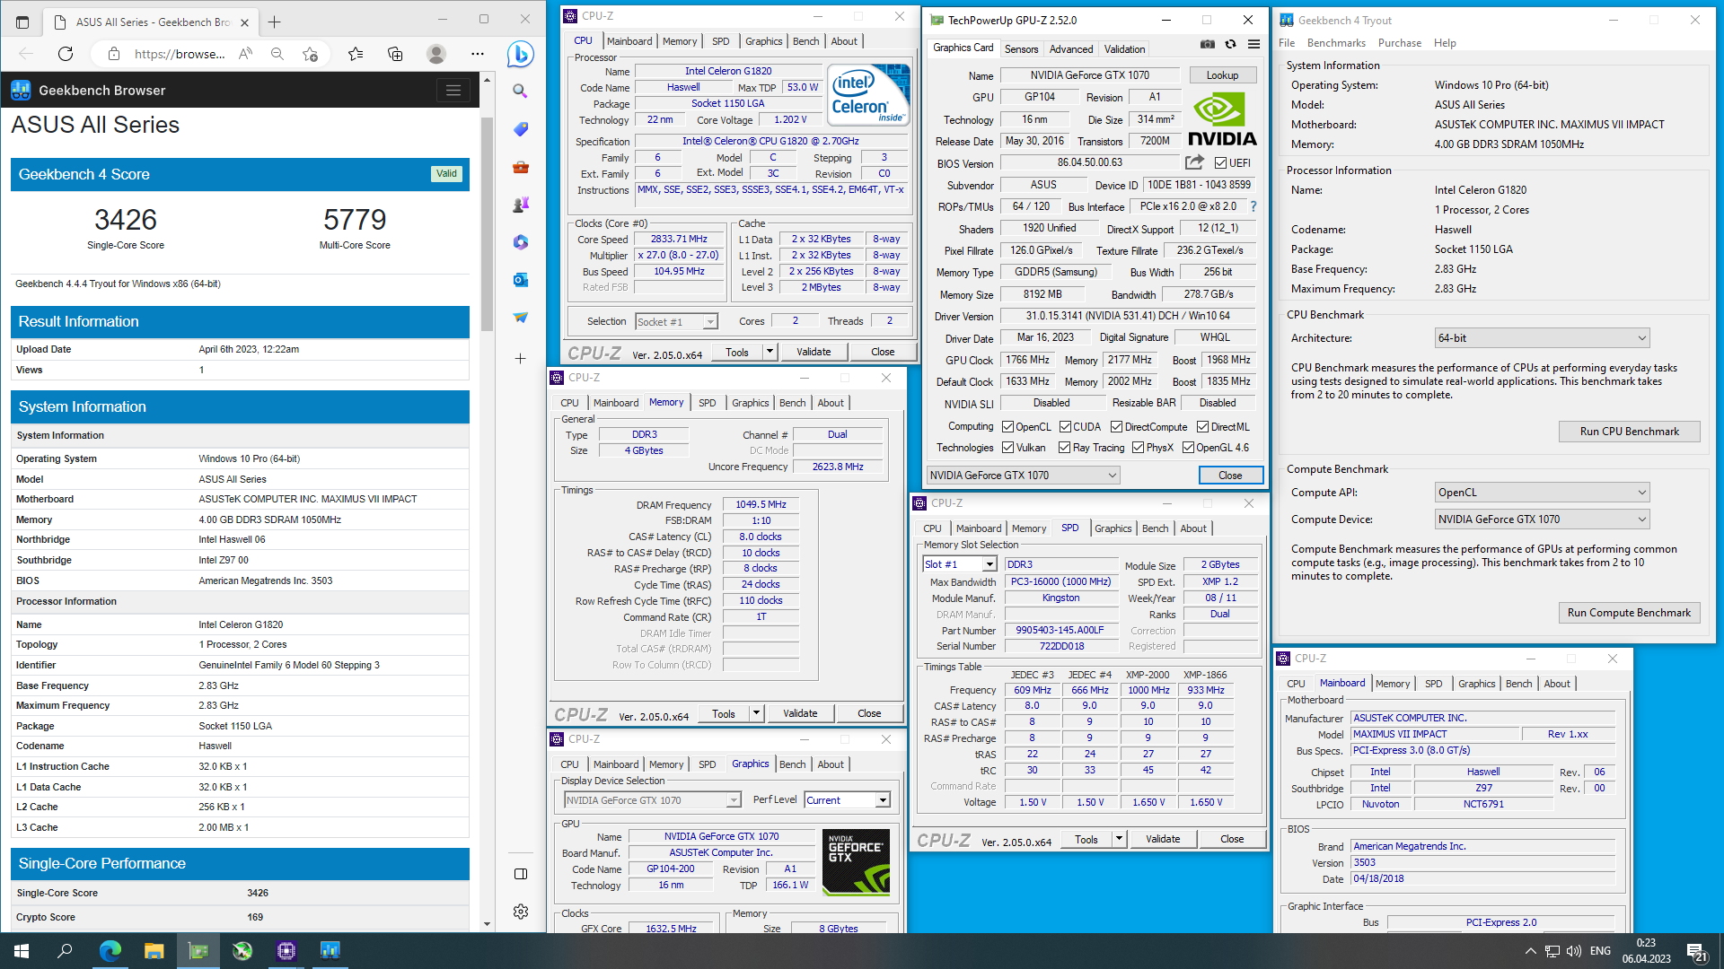The height and width of the screenshot is (969, 1724).
Task: Open Geekbench Browser hamburger menu
Action: click(x=453, y=90)
